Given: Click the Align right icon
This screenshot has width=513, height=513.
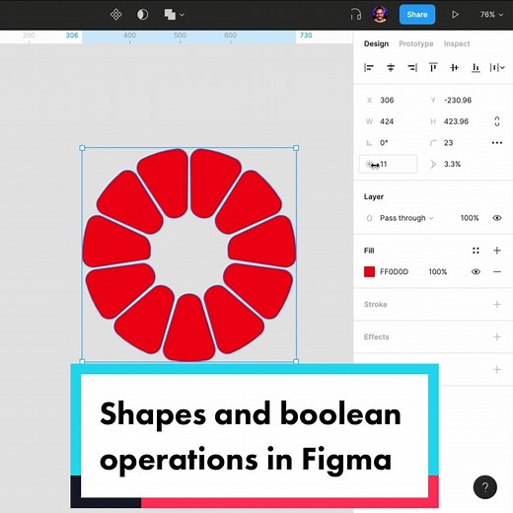Looking at the screenshot, I should (x=412, y=68).
